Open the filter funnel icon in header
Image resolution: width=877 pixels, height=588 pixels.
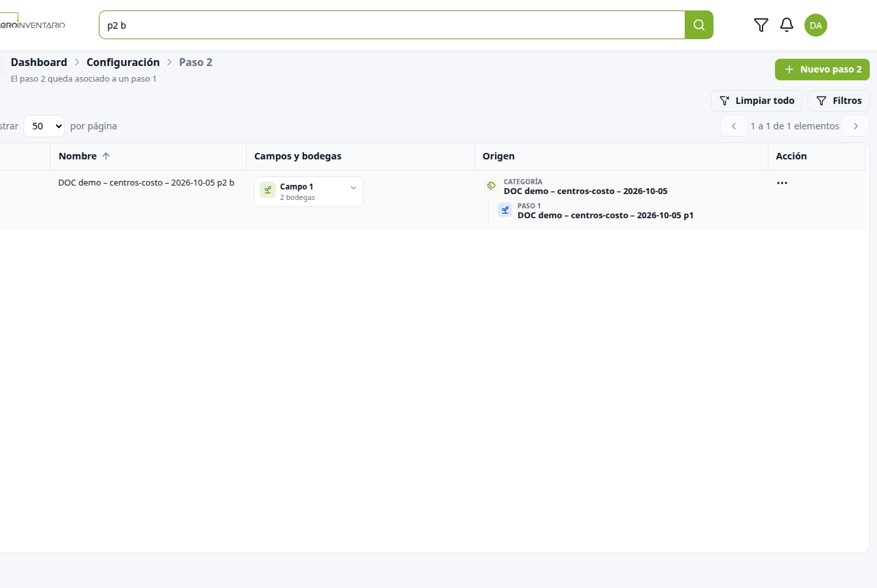[761, 25]
